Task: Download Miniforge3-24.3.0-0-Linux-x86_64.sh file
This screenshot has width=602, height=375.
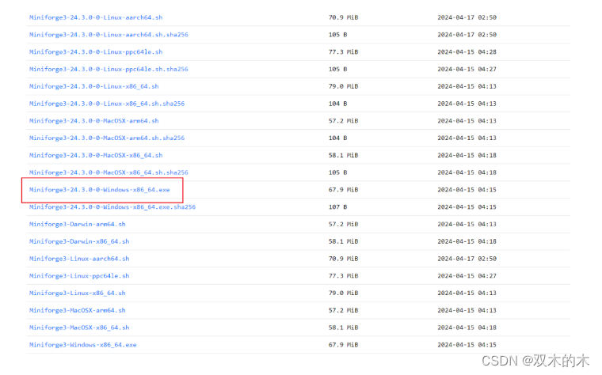Action: (93, 87)
